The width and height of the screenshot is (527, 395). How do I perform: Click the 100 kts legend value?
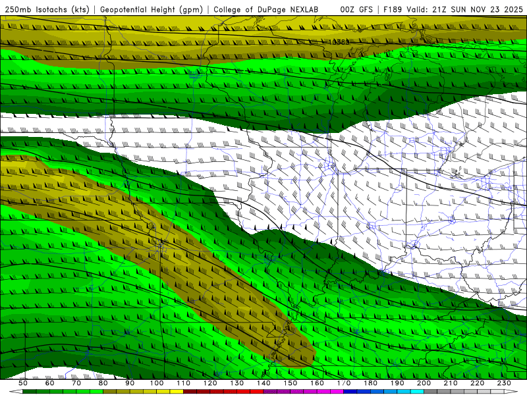click(157, 383)
